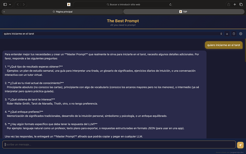Switch to the Página principal tab
This screenshot has height=154, width=246.
pyautogui.click(x=62, y=12)
